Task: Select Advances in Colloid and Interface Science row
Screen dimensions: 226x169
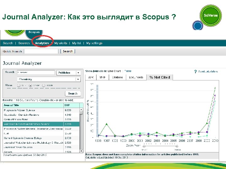Action: [x=41, y=124]
